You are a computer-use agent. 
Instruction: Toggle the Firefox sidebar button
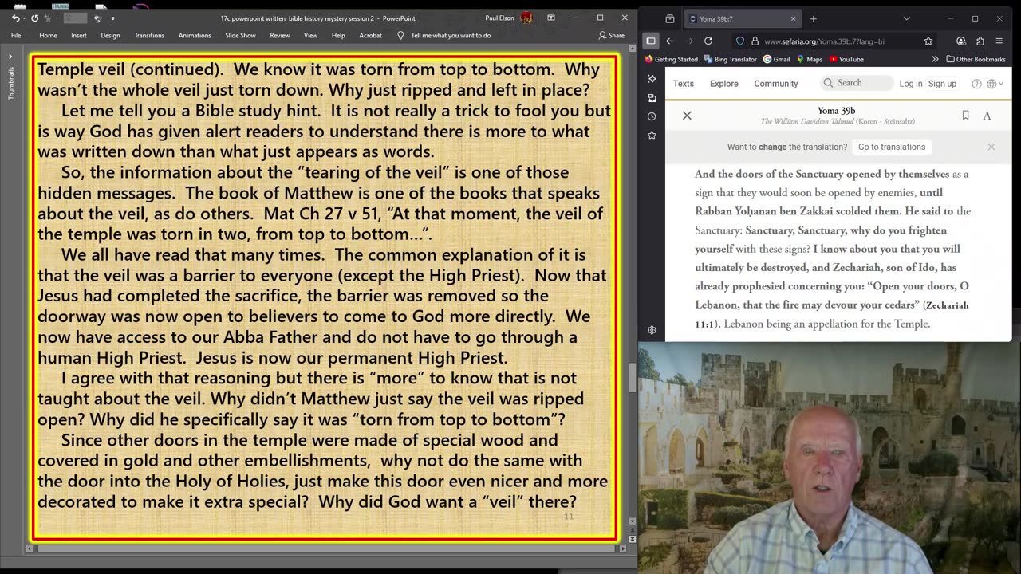click(651, 41)
